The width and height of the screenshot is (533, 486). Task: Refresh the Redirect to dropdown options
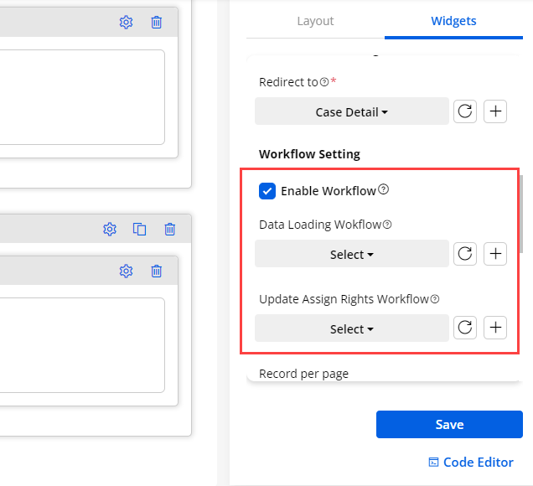tap(465, 111)
